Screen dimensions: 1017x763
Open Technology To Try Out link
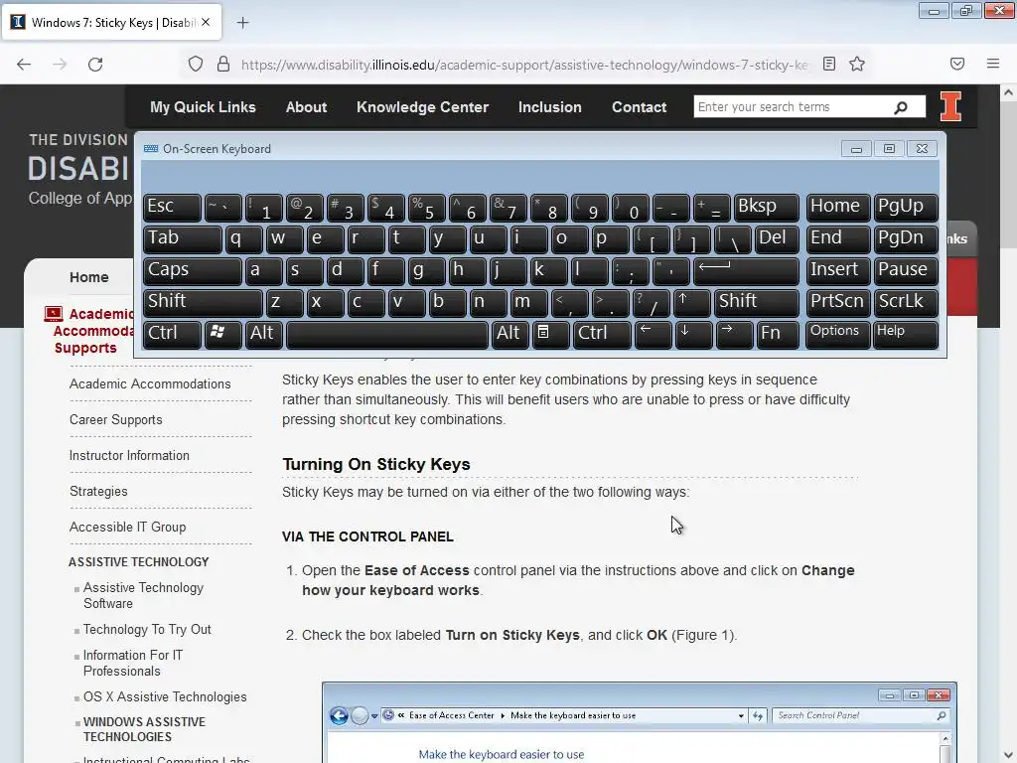pyautogui.click(x=147, y=629)
